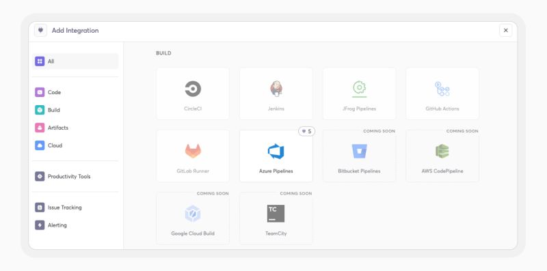Image resolution: width=547 pixels, height=271 pixels.
Task: Click the heart votes badge showing 5
Action: pyautogui.click(x=306, y=131)
